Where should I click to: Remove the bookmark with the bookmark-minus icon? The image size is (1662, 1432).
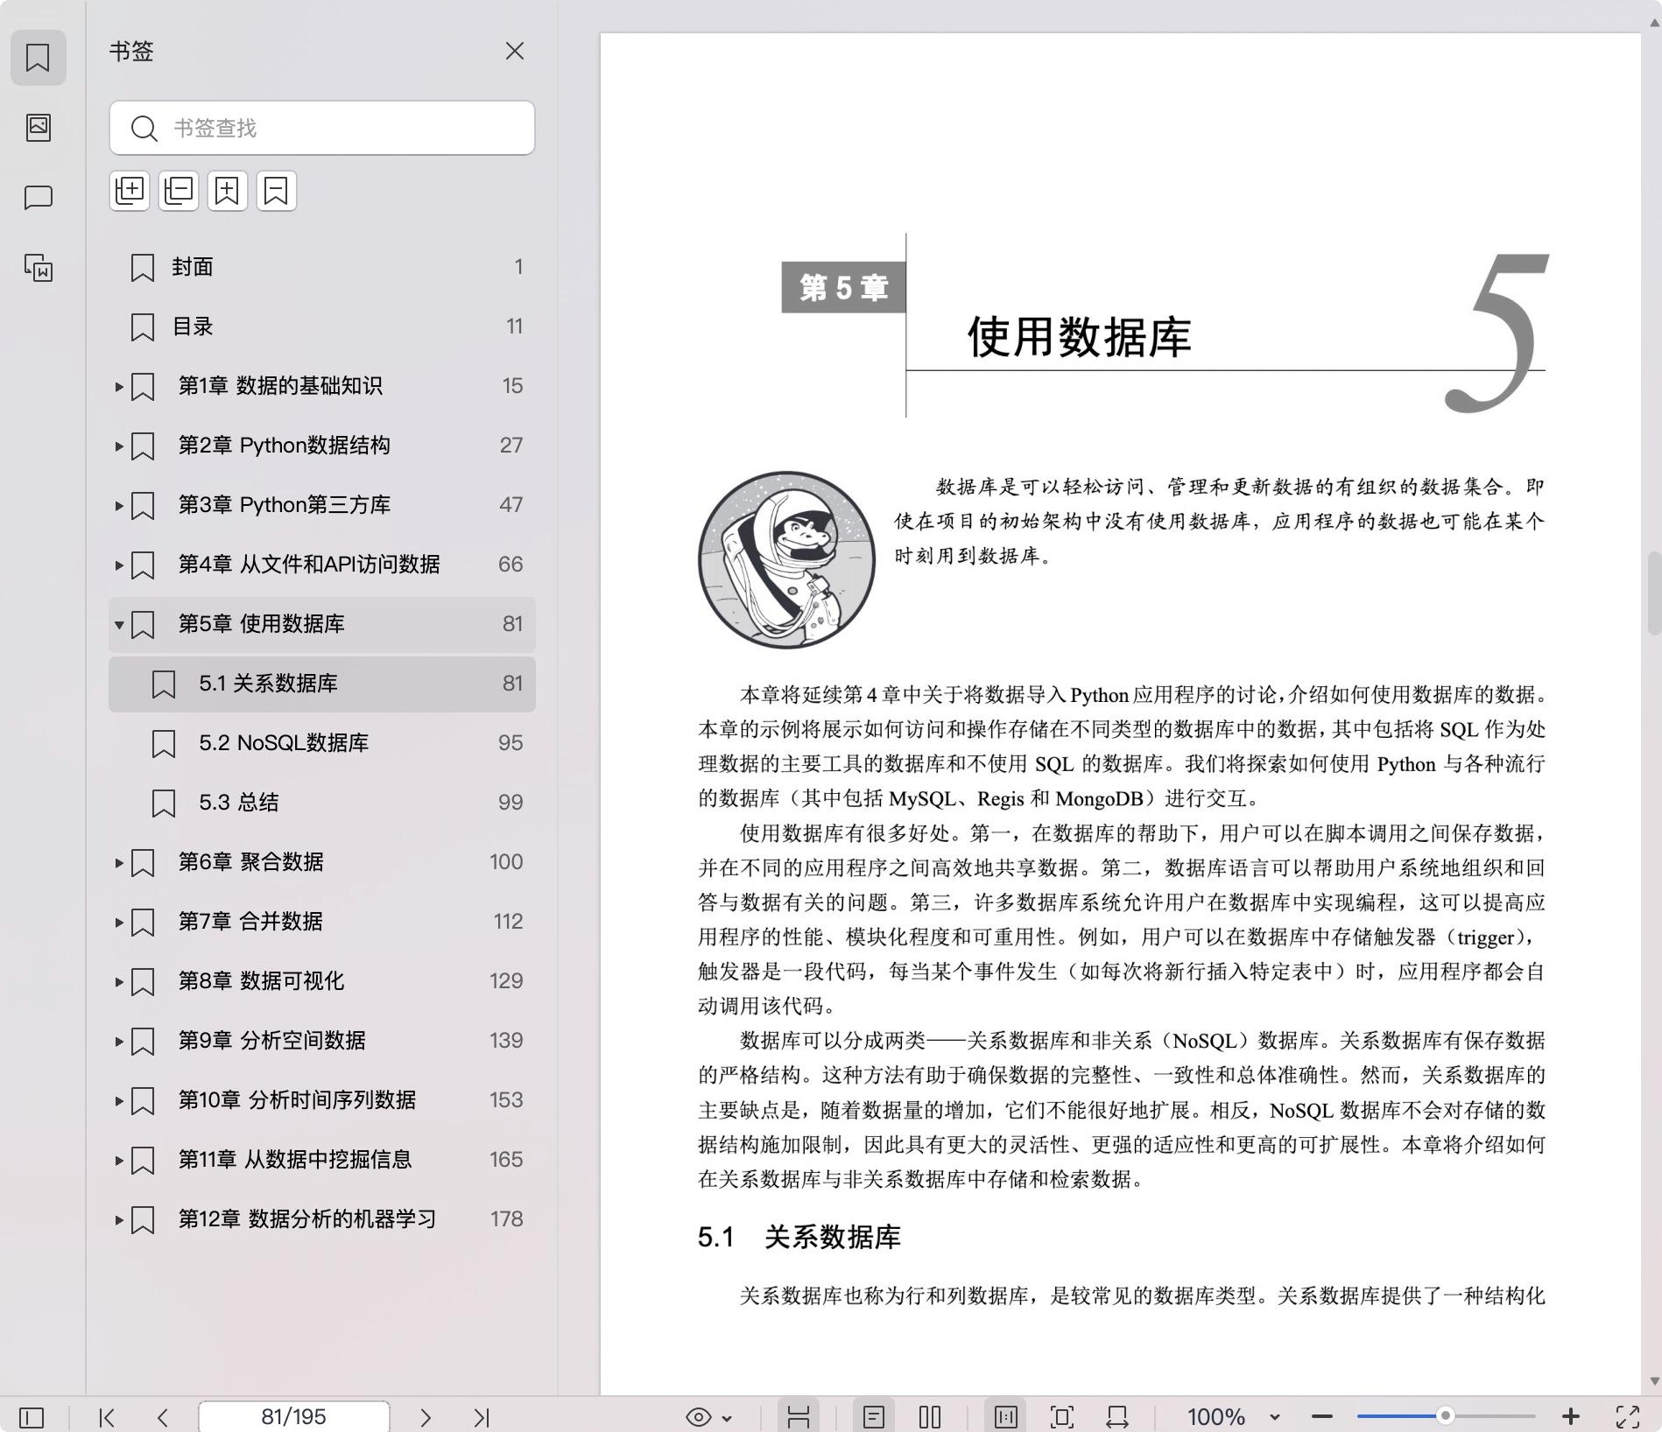[x=277, y=191]
